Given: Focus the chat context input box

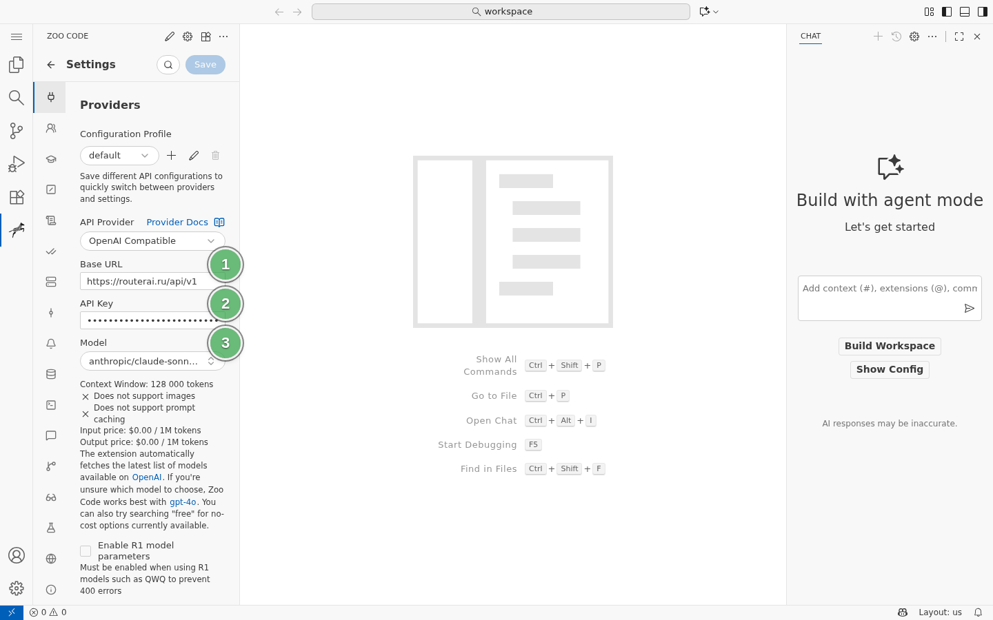Looking at the screenshot, I should pos(890,289).
